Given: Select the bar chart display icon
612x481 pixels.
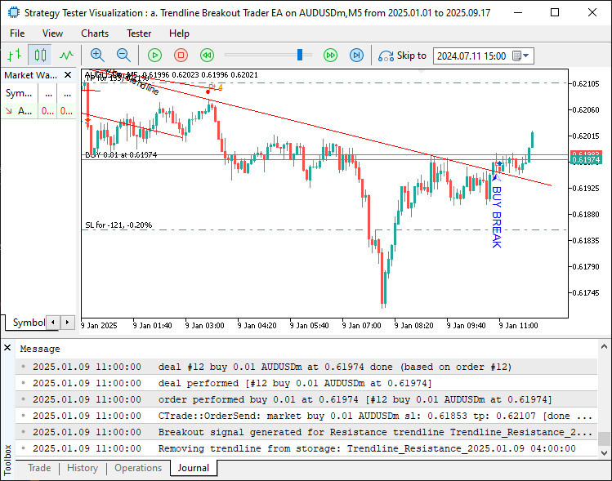Looking at the screenshot, I should 15,56.
